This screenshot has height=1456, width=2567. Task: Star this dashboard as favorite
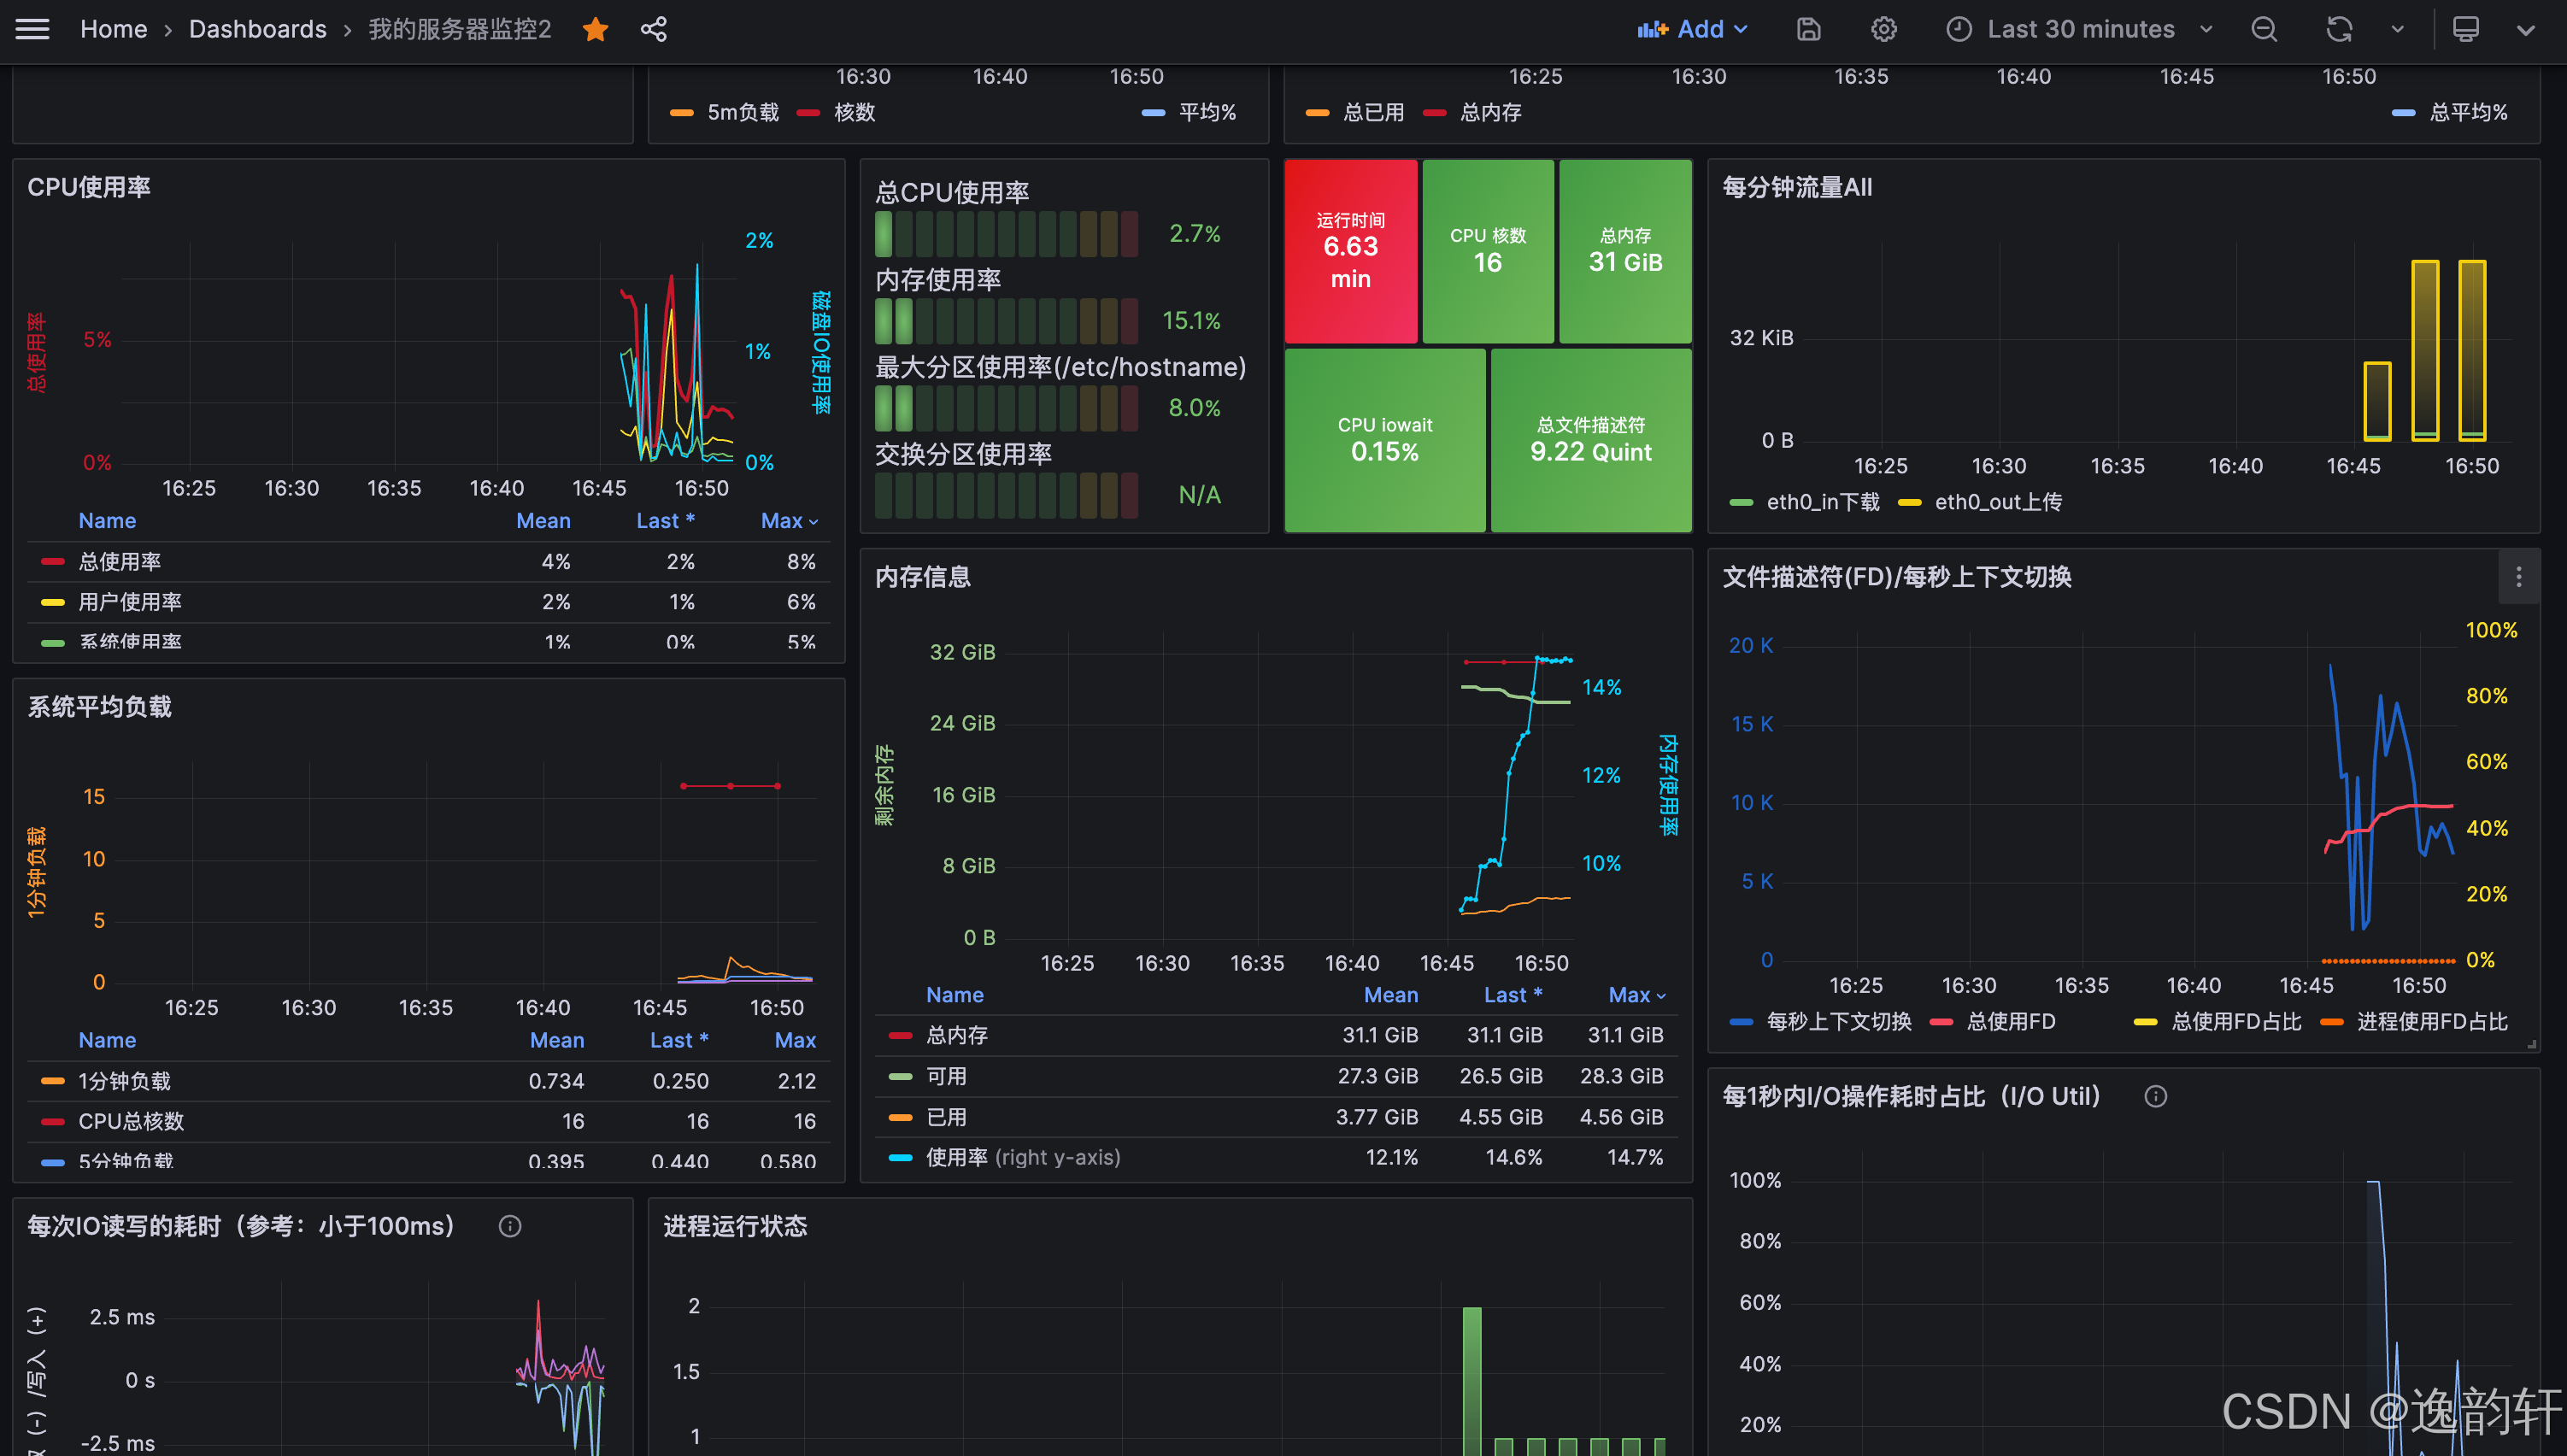pos(595,29)
